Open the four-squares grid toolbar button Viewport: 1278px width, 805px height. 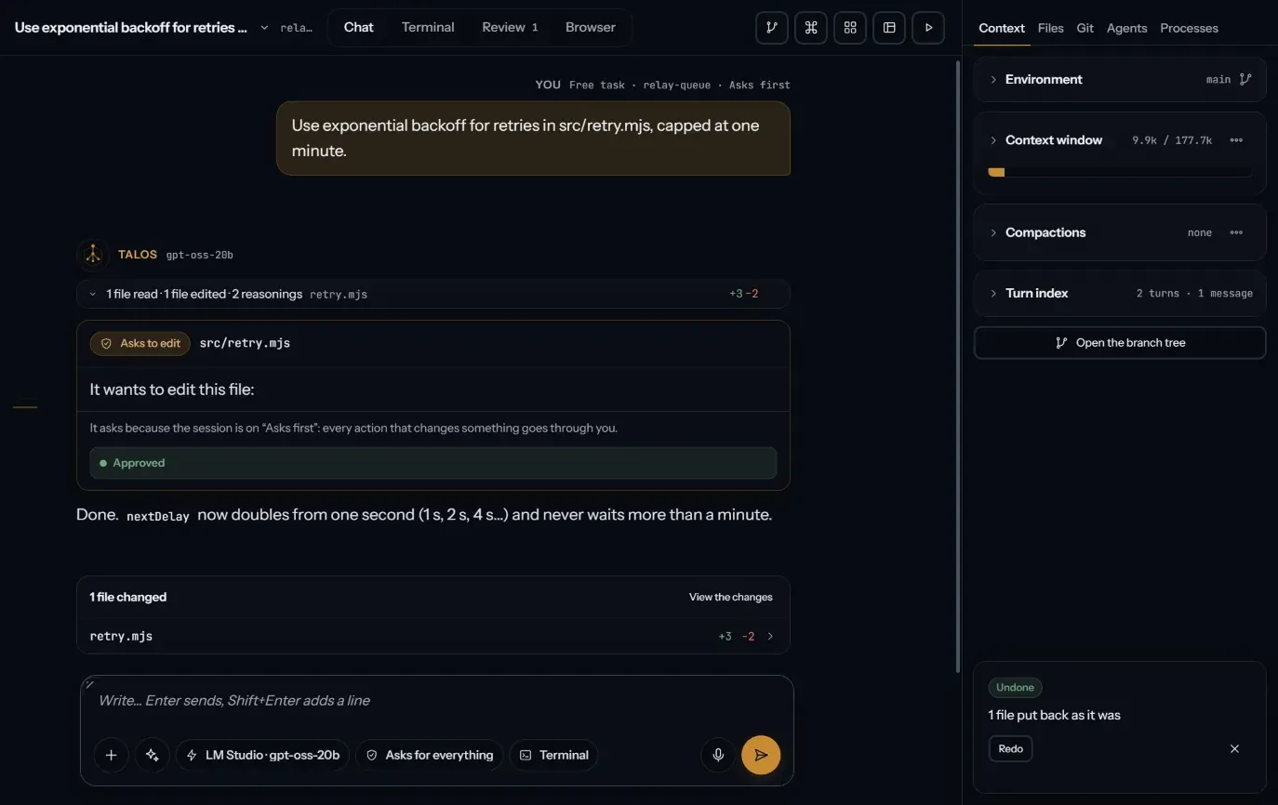(850, 28)
